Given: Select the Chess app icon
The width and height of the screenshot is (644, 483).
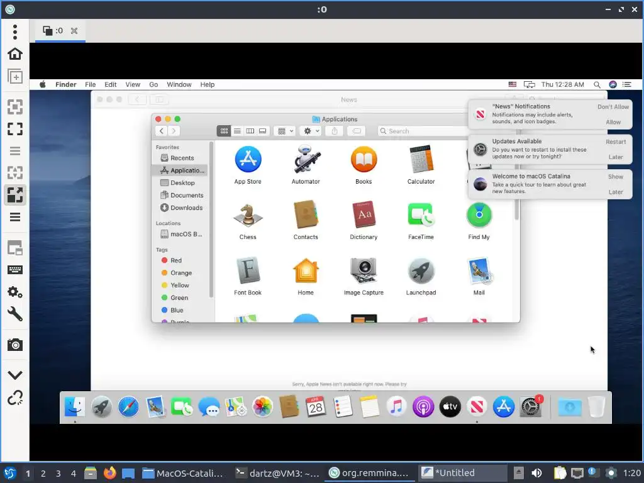Looking at the screenshot, I should tap(248, 215).
